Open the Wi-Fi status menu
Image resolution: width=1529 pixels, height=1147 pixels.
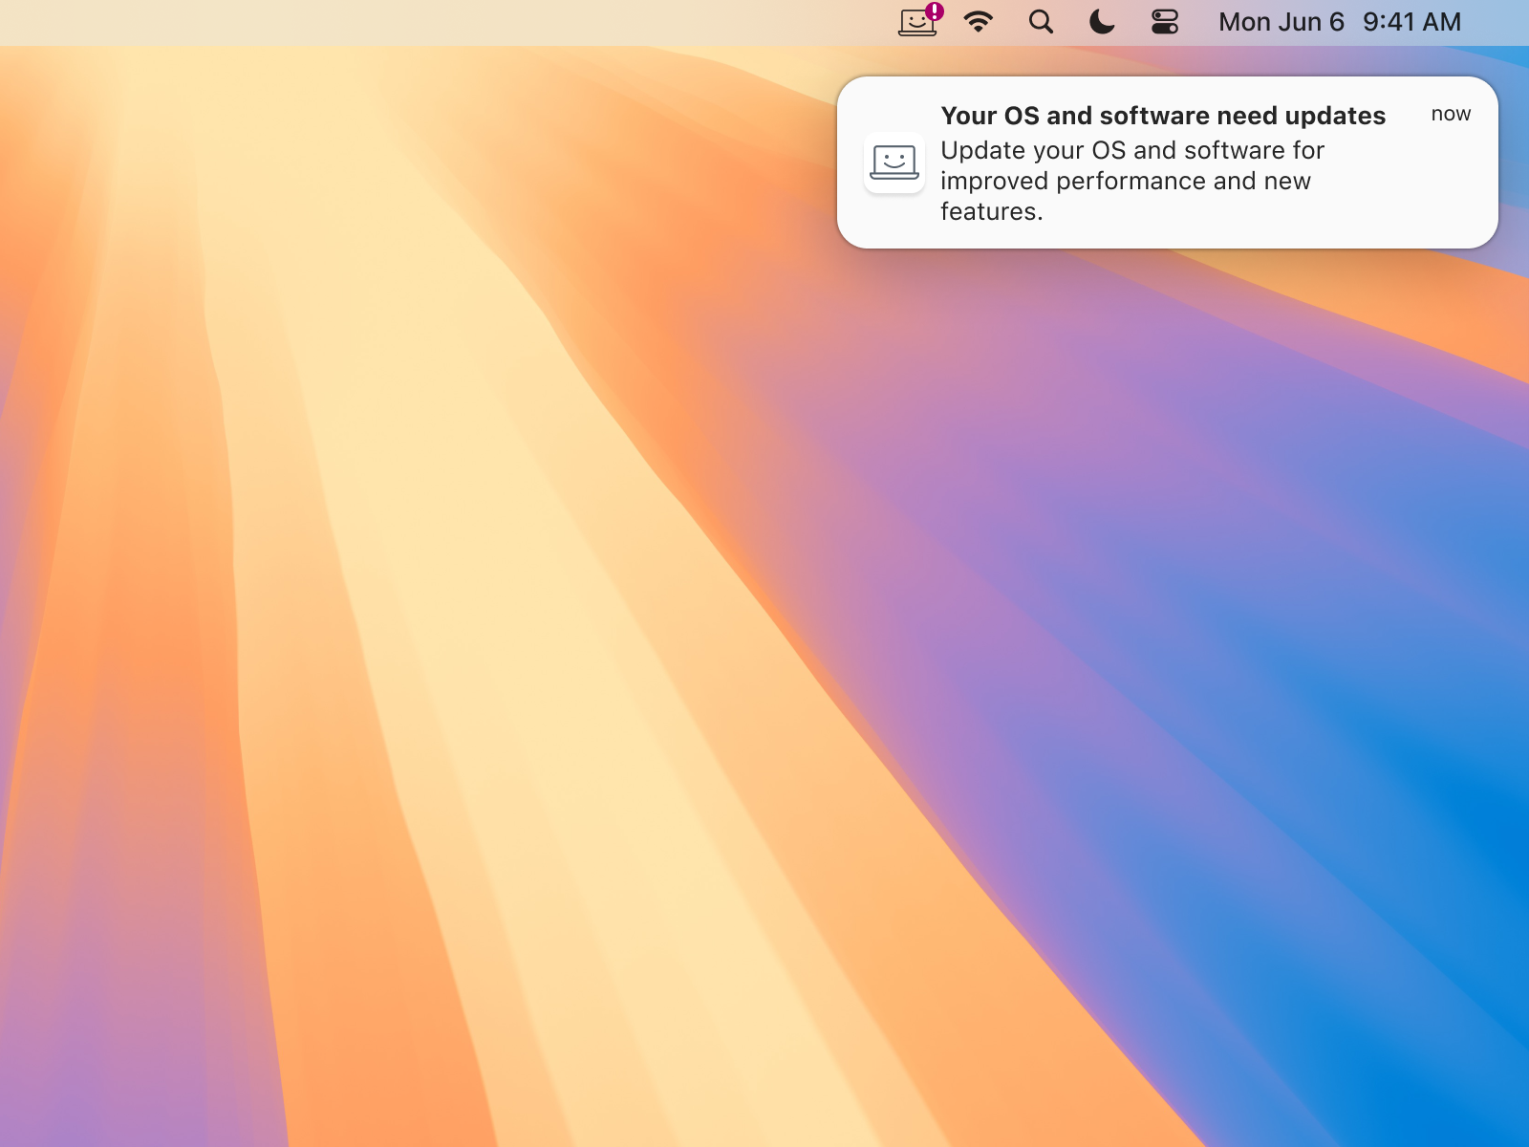[979, 22]
